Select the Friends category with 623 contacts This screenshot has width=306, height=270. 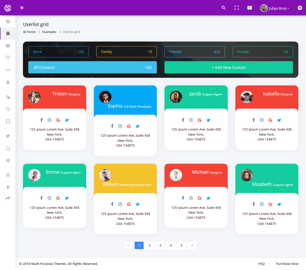tap(195, 52)
